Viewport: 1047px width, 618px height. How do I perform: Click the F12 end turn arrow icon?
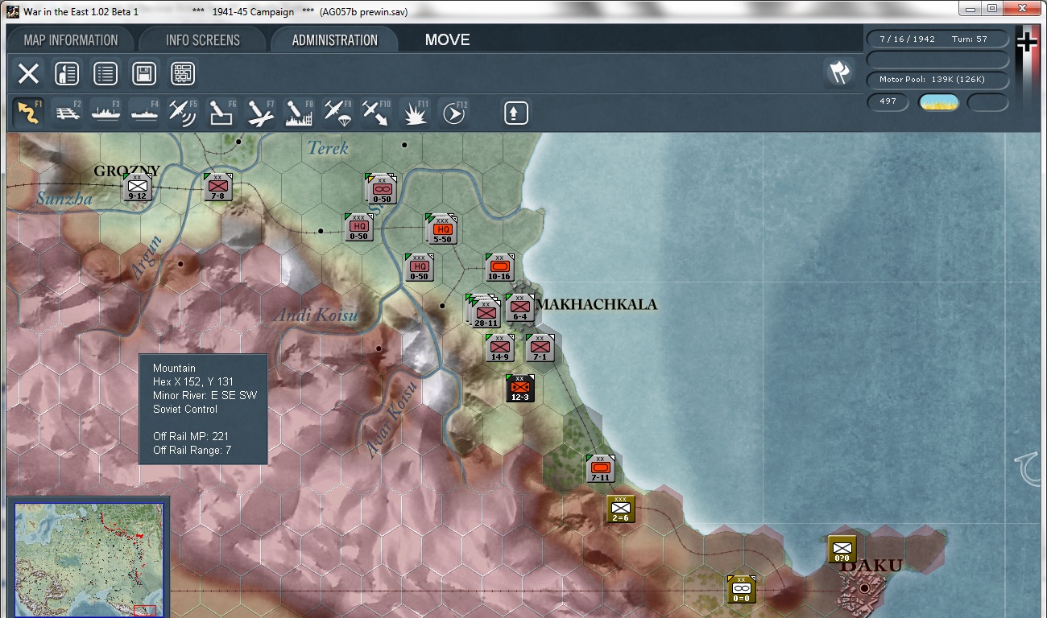click(453, 113)
